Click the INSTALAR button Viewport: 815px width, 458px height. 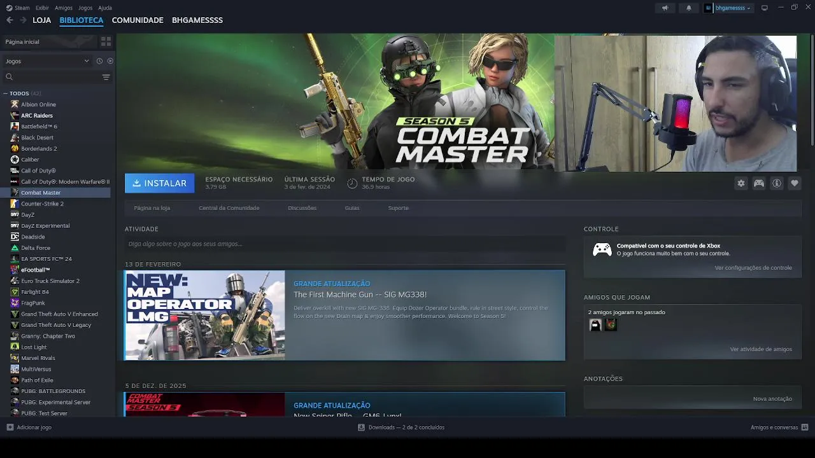coord(160,183)
